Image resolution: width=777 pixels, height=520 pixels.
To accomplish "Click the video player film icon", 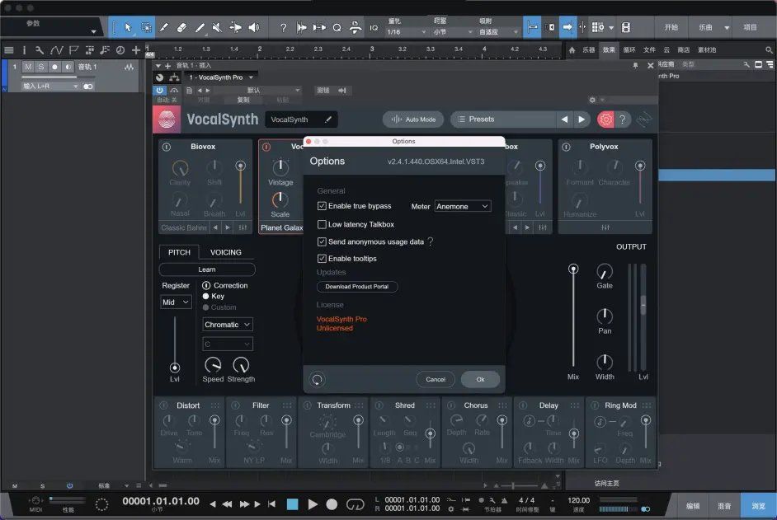I will pyautogui.click(x=626, y=27).
